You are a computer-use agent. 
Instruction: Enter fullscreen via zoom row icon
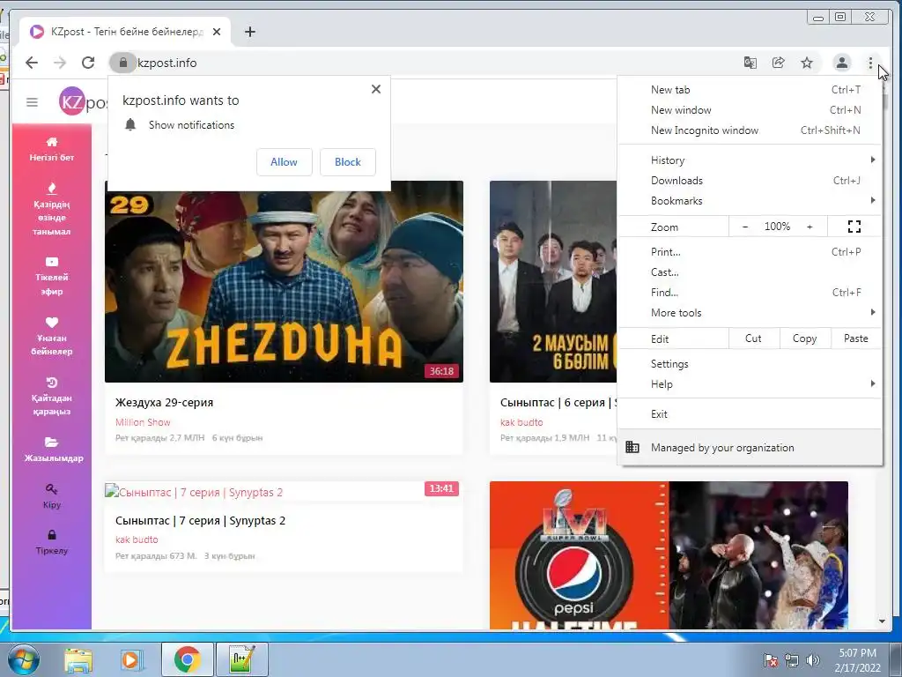point(854,227)
